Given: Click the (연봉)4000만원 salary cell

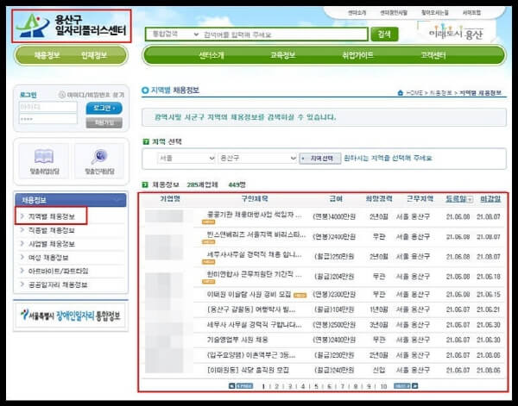Looking at the screenshot, I should [x=334, y=216].
